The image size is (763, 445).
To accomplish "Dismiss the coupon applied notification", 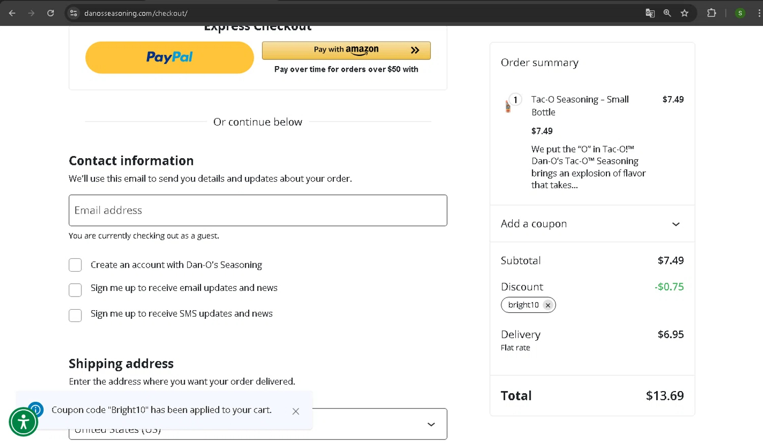I will [296, 411].
